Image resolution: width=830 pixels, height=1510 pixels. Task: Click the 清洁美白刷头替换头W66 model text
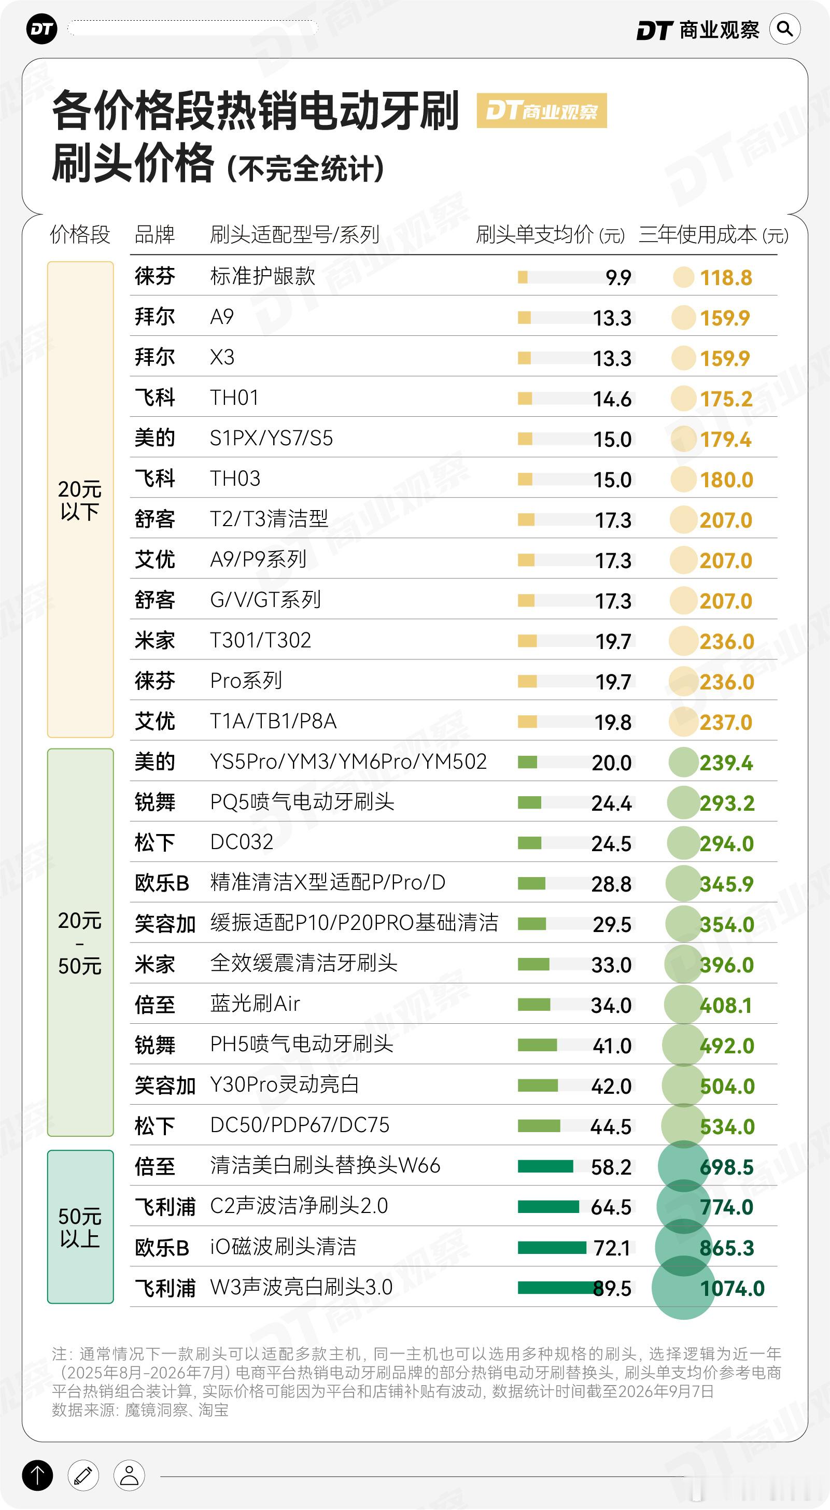325,1165
